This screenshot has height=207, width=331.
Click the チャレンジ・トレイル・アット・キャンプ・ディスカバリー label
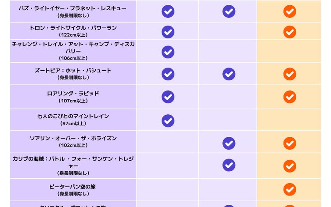coord(73,47)
